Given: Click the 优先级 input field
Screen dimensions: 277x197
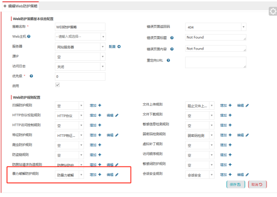Looking at the screenshot, I should [80, 77].
